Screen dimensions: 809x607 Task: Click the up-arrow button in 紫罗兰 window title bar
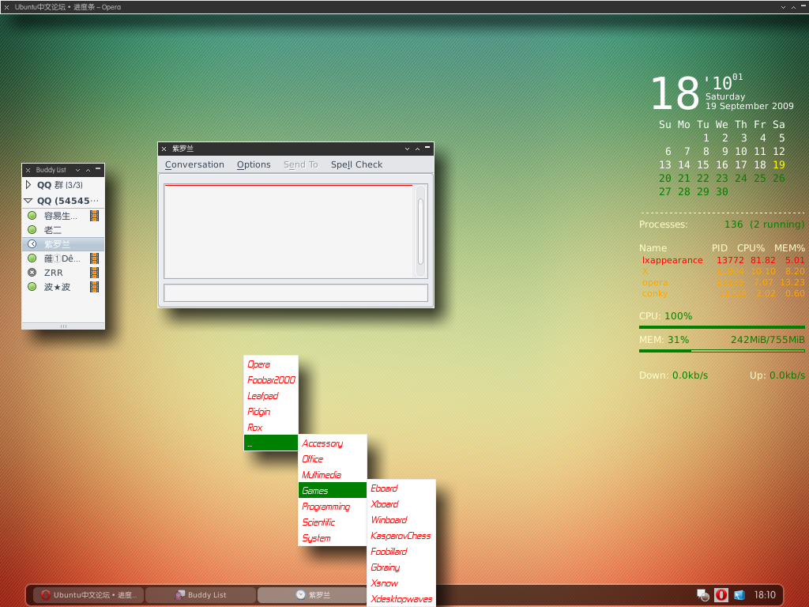point(417,149)
